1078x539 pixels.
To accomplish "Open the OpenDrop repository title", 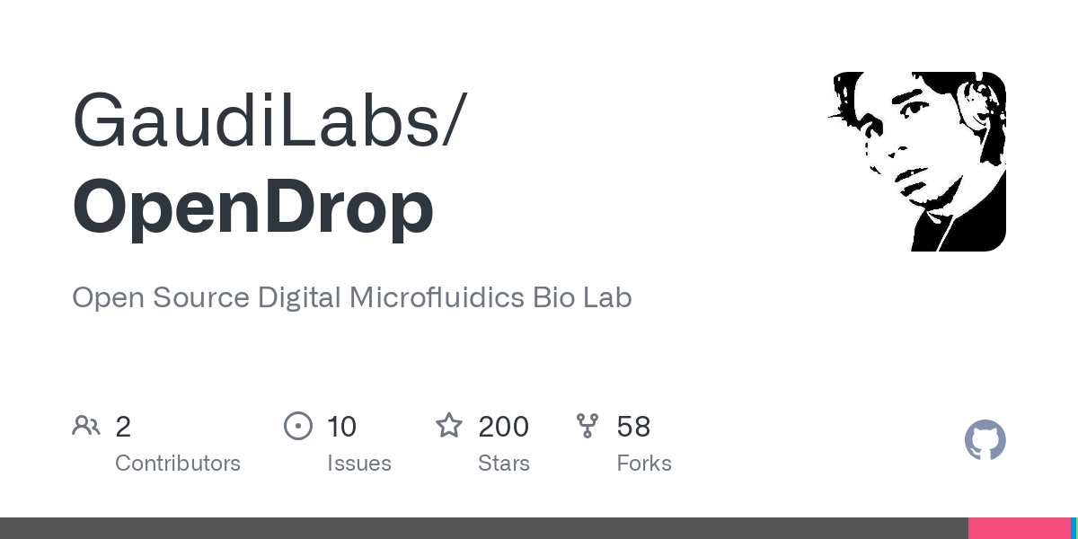I will (252, 208).
